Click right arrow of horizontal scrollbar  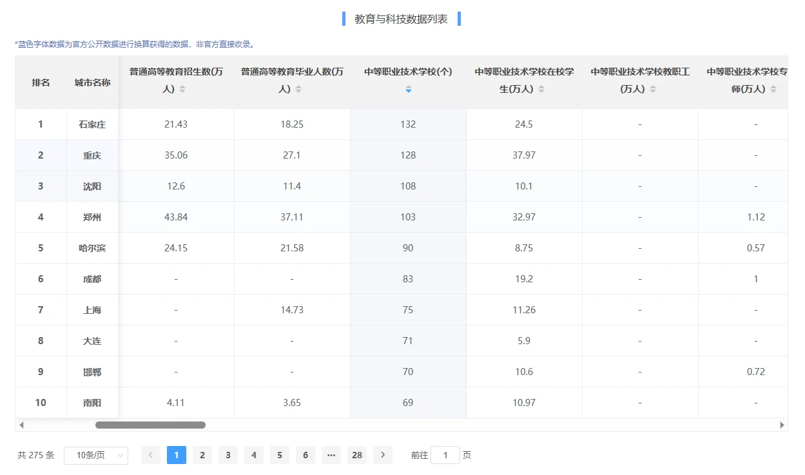pos(782,425)
